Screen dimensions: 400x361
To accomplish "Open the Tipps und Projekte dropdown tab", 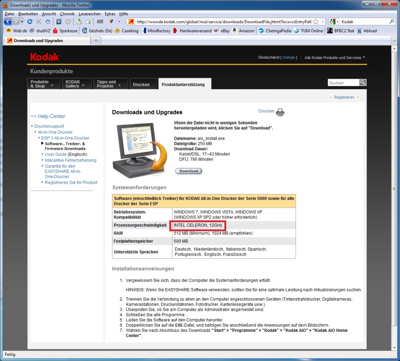I will pyautogui.click(x=110, y=84).
